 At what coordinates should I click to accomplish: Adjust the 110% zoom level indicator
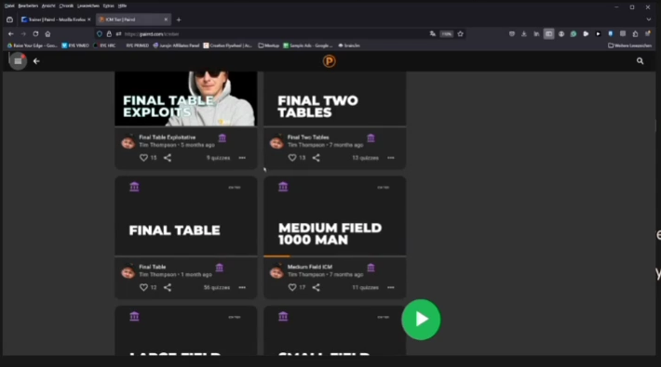point(447,33)
